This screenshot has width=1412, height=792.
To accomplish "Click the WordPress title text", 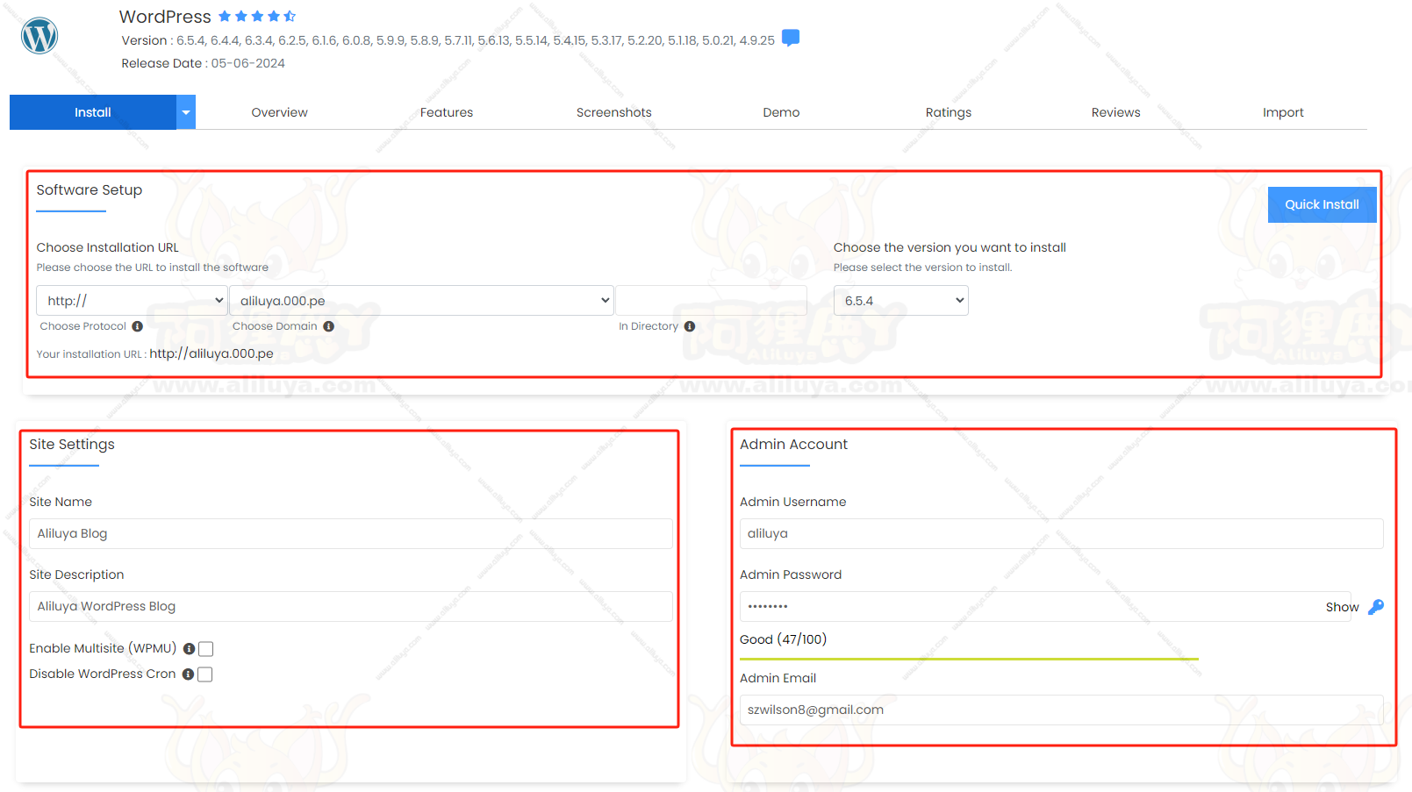I will tap(165, 17).
